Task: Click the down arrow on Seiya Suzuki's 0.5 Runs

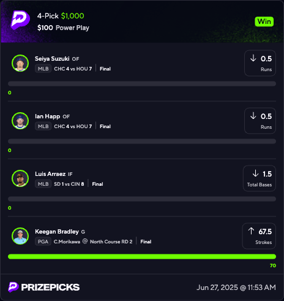Action: click(253, 58)
